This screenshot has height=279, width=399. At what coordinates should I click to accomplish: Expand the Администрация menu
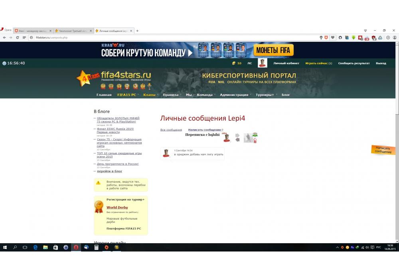(234, 95)
